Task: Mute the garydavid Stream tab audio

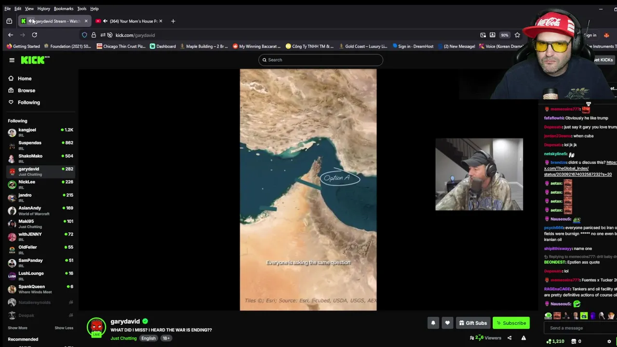Action: (x=31, y=21)
